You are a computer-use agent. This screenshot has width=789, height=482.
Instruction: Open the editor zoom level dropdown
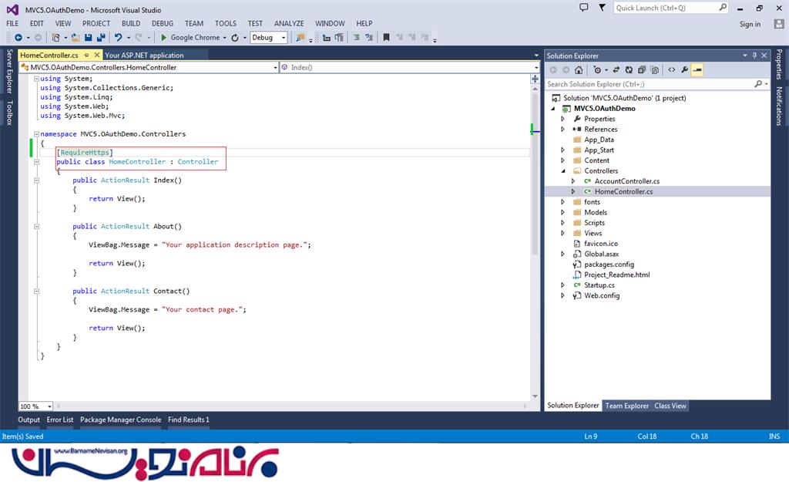click(50, 406)
